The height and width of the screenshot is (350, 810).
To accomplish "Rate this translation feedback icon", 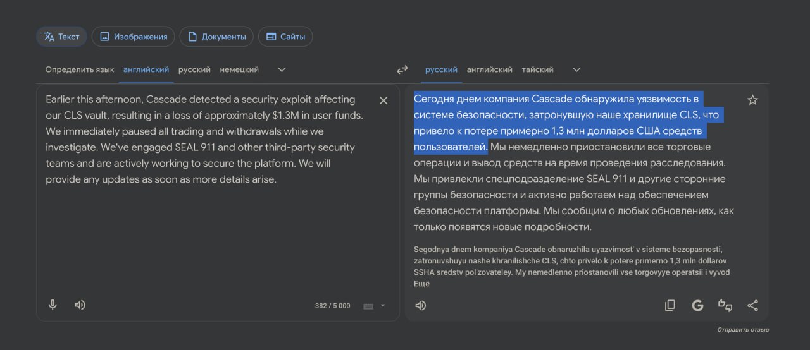I will (725, 306).
